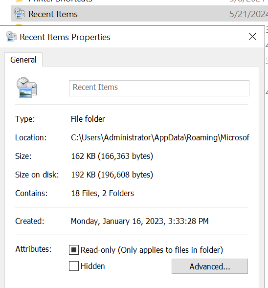This screenshot has height=288, width=268.
Task: Select the General tab
Action: click(23, 60)
